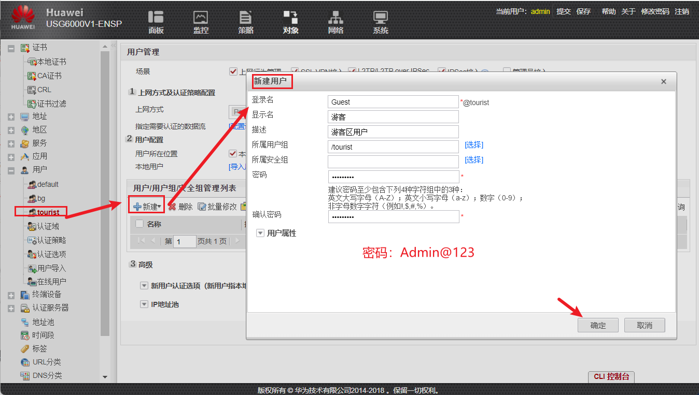Expand the IP地址池 section
The width and height of the screenshot is (699, 395).
point(144,304)
